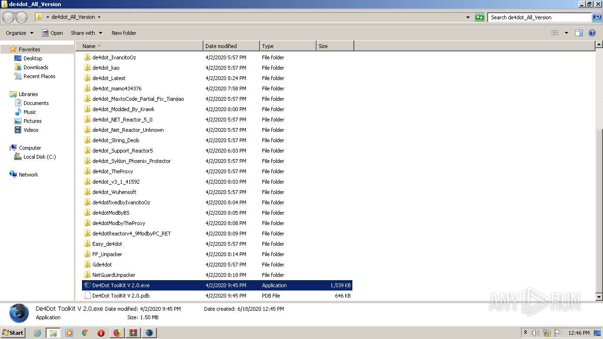This screenshot has height=339, width=603.
Task: Select the de4dot_NET_Reactor_5_0 folder
Action: (122, 120)
